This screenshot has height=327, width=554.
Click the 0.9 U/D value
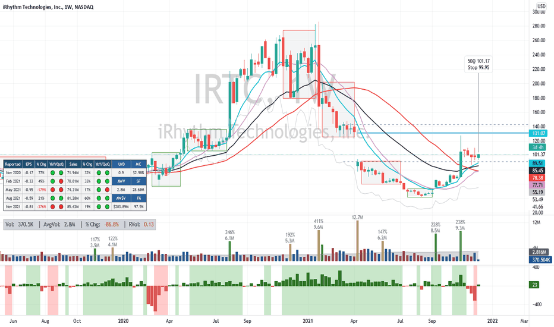point(121,172)
